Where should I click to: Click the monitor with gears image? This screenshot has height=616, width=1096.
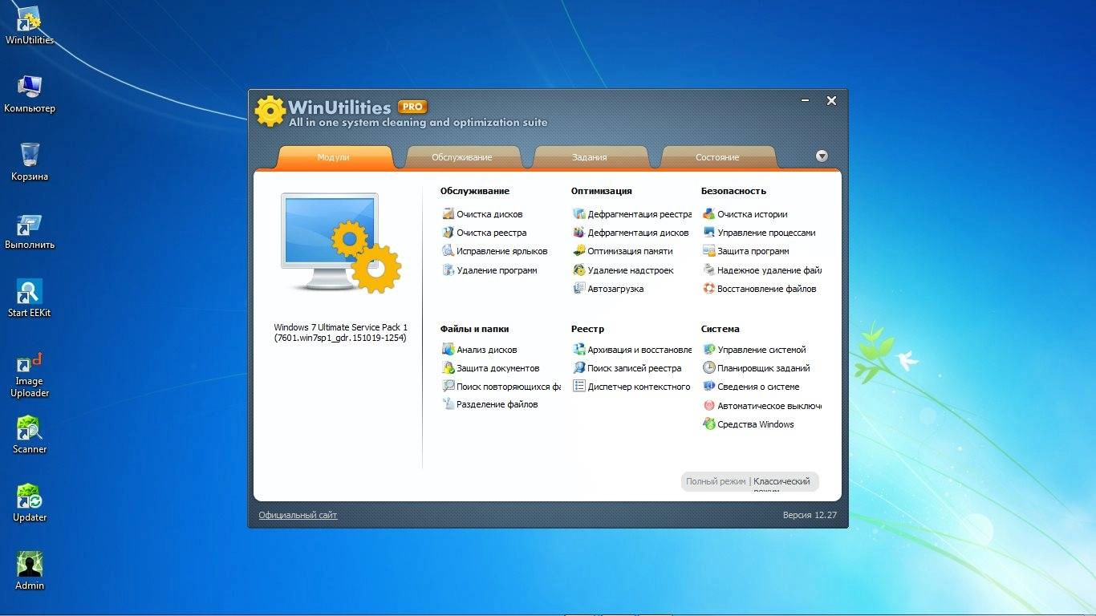point(341,244)
